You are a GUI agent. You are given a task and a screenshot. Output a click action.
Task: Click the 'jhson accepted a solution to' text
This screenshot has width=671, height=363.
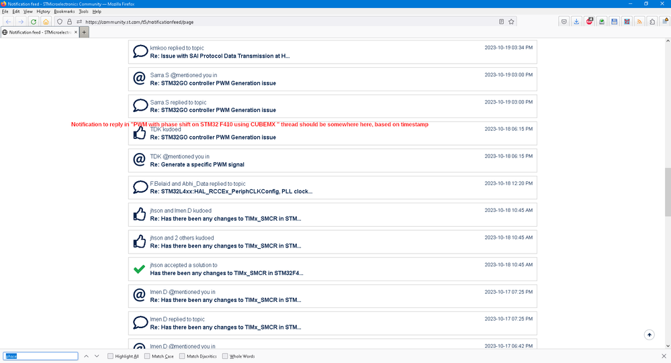(183, 265)
